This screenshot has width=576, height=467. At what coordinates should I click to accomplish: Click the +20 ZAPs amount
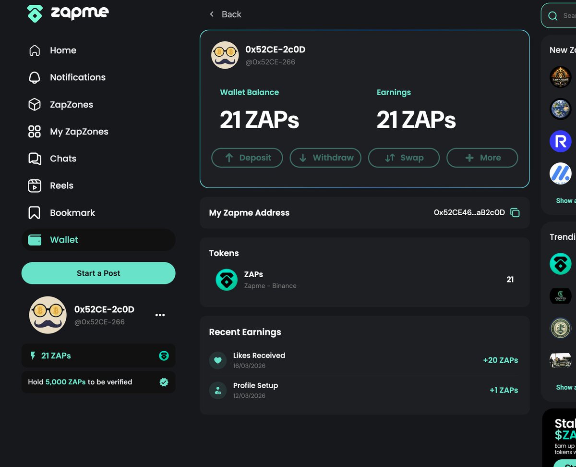pos(501,360)
